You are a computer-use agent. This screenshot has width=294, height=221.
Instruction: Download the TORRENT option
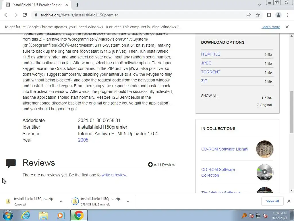[x=210, y=72]
